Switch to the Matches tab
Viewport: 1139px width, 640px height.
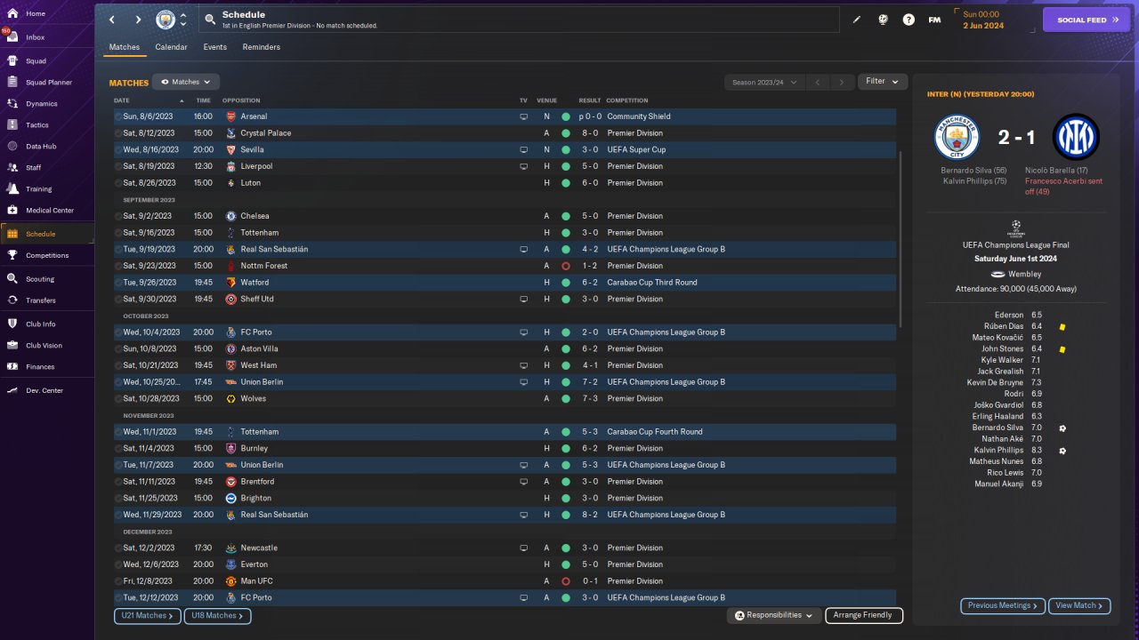pos(125,47)
